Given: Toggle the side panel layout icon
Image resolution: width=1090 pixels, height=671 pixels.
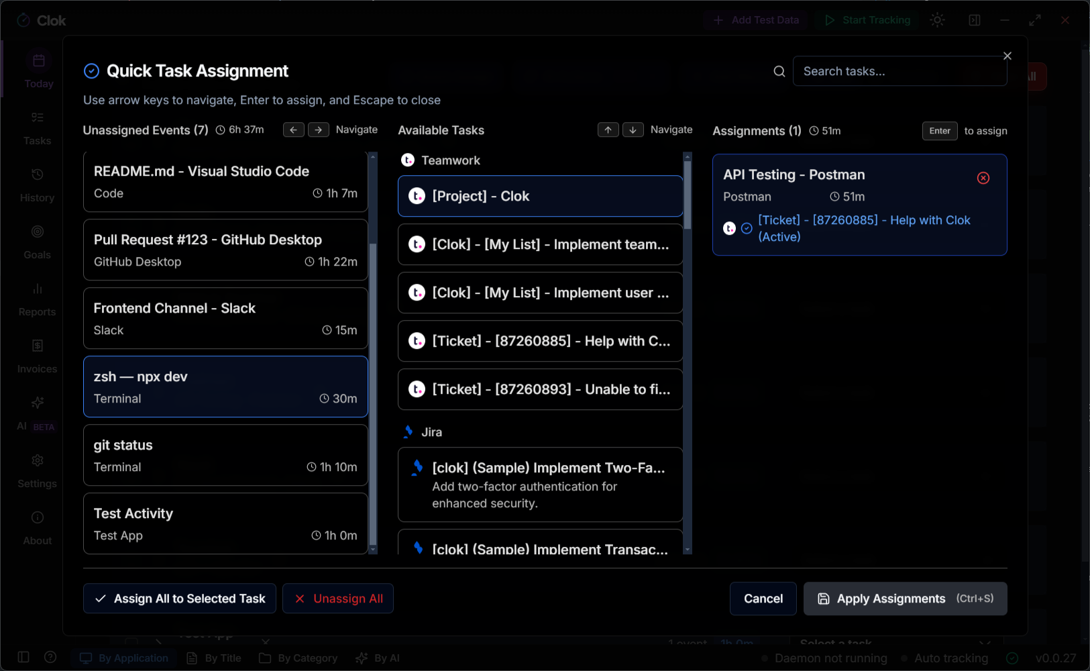Looking at the screenshot, I should click(x=974, y=20).
